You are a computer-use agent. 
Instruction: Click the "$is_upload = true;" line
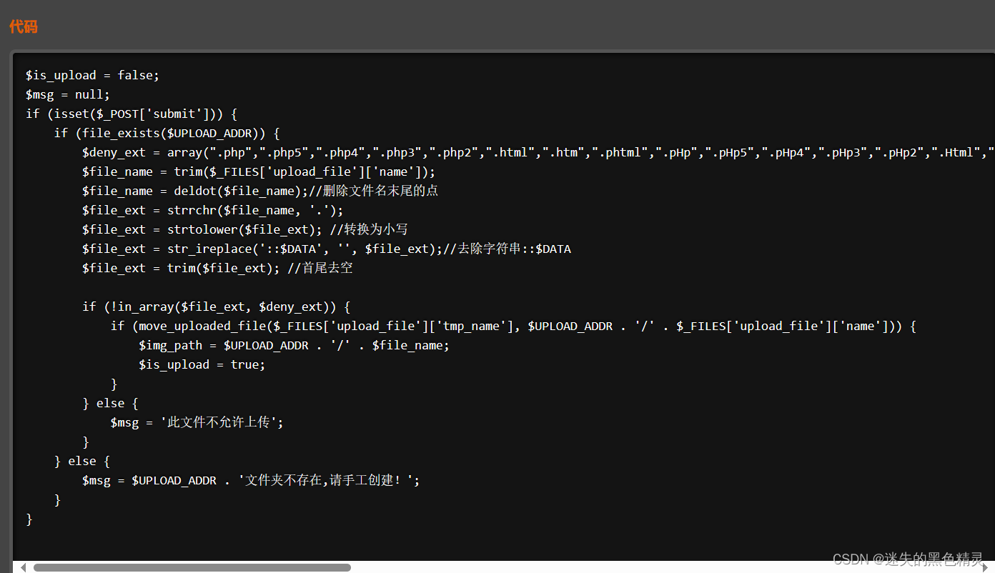tap(202, 364)
